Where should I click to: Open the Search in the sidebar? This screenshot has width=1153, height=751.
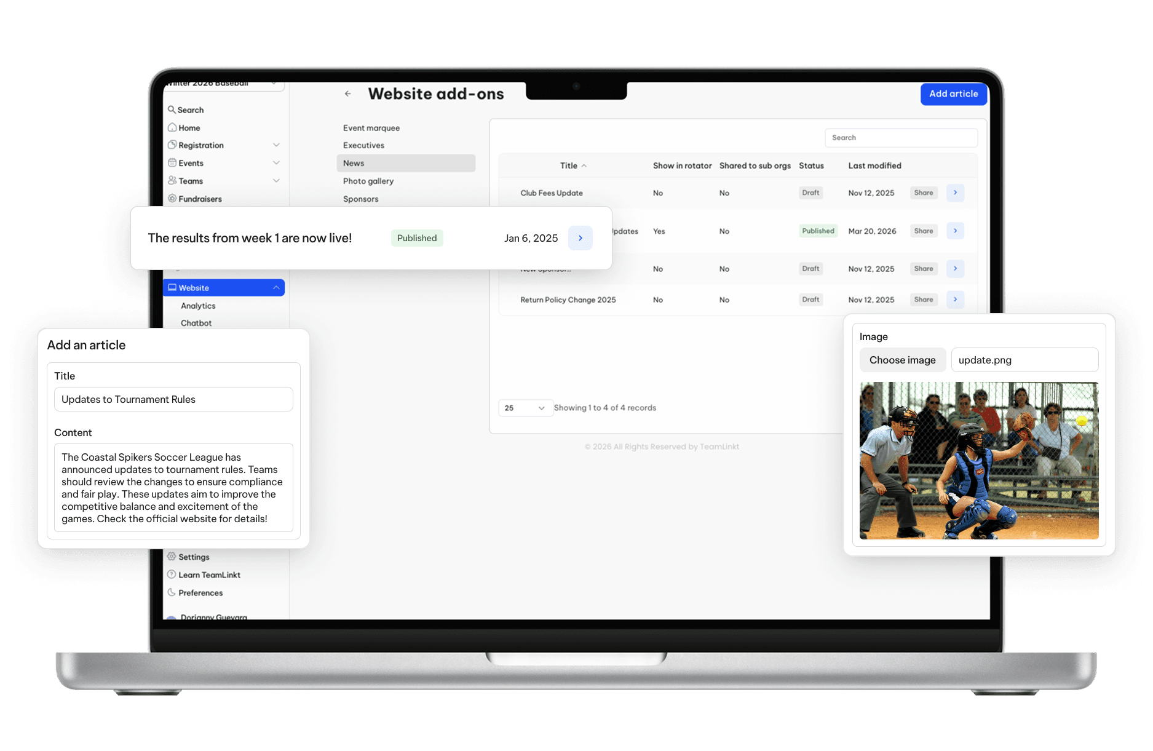[x=172, y=109]
